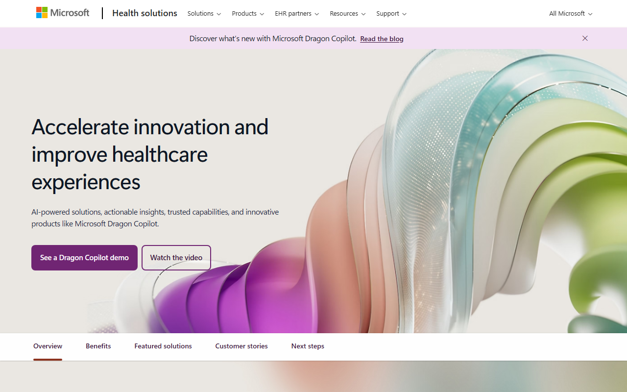Expand the Solutions menu
The image size is (627, 392).
tap(204, 14)
